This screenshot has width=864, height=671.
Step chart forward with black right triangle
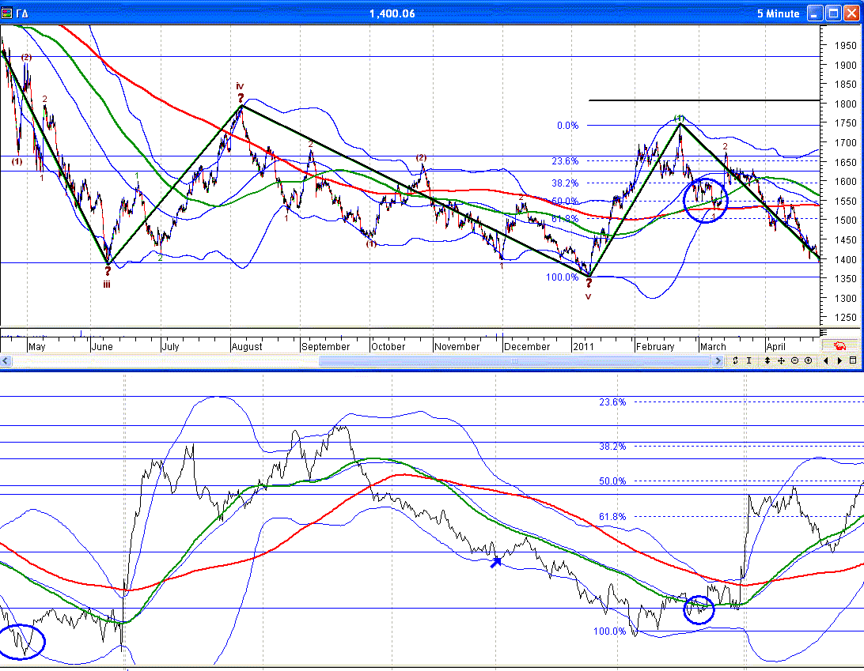pos(839,360)
